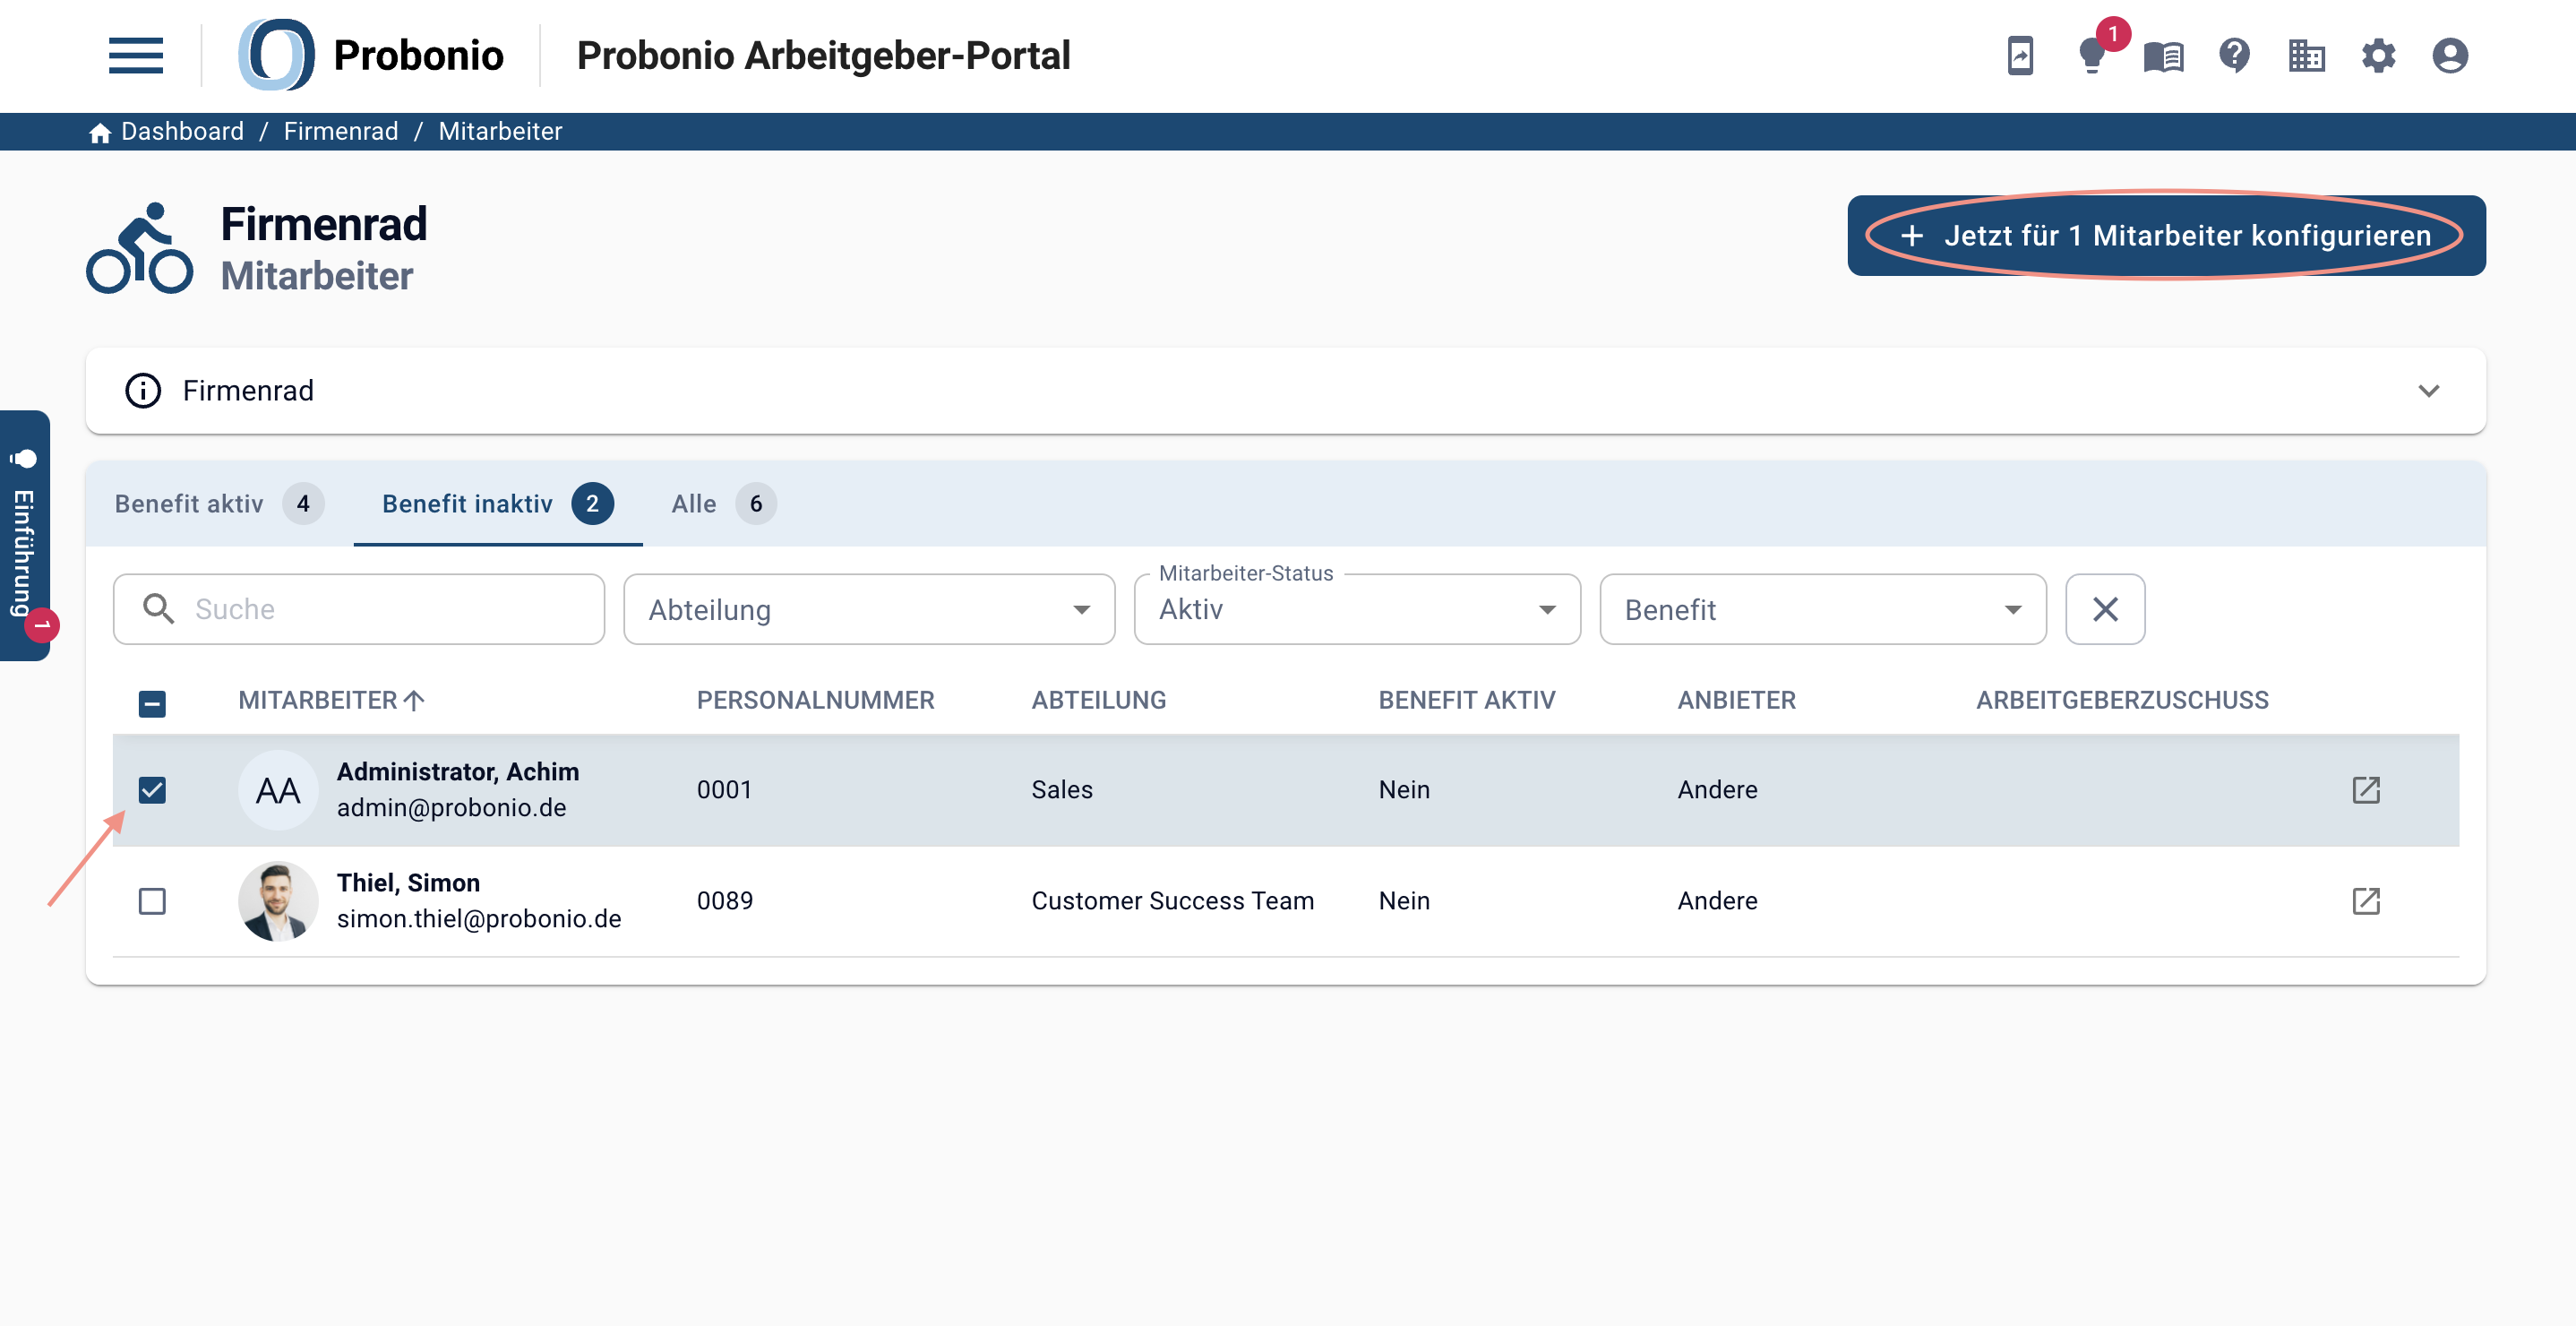Open details for Administrator, Achim row
2576x1326 pixels.
coord(2366,790)
